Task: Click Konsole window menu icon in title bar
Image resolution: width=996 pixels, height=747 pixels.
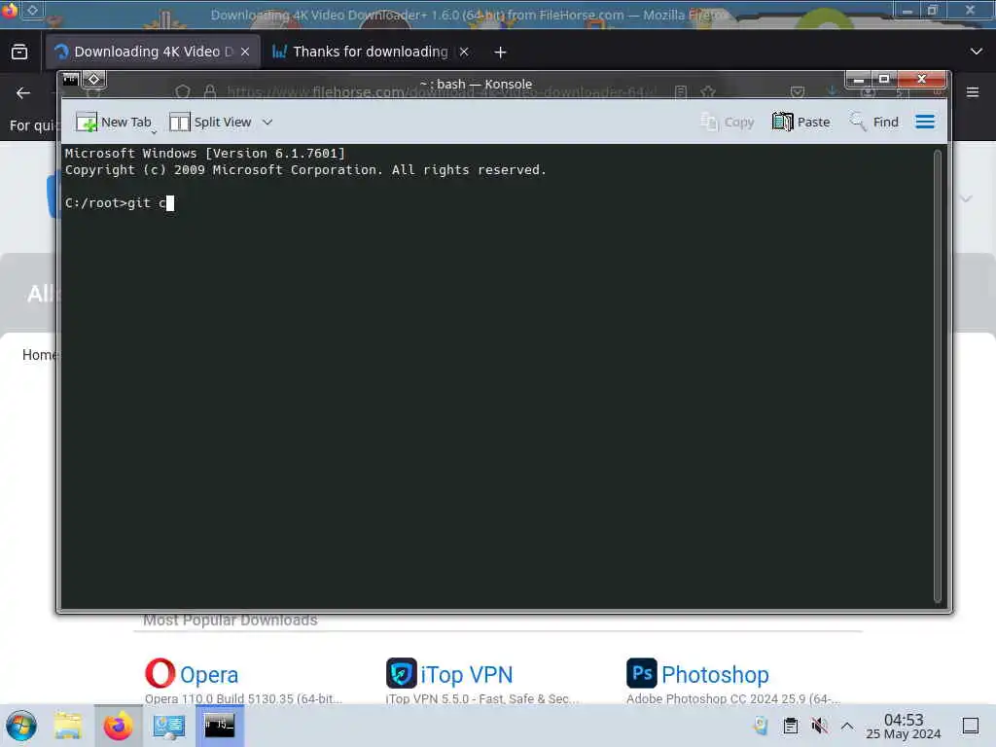Action: (70, 80)
